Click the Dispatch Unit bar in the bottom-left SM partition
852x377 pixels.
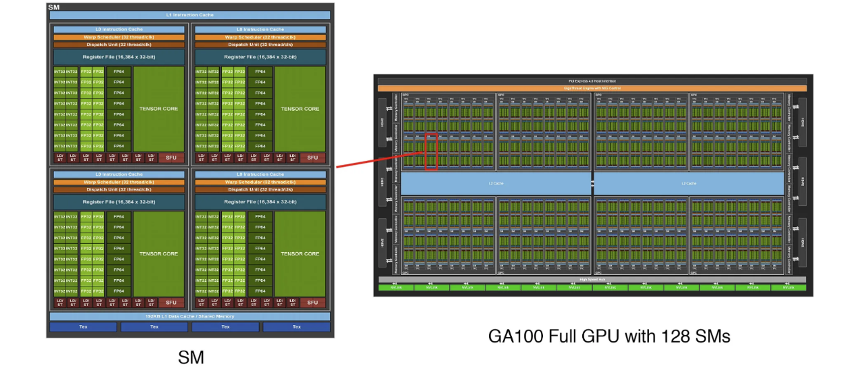[x=119, y=190]
